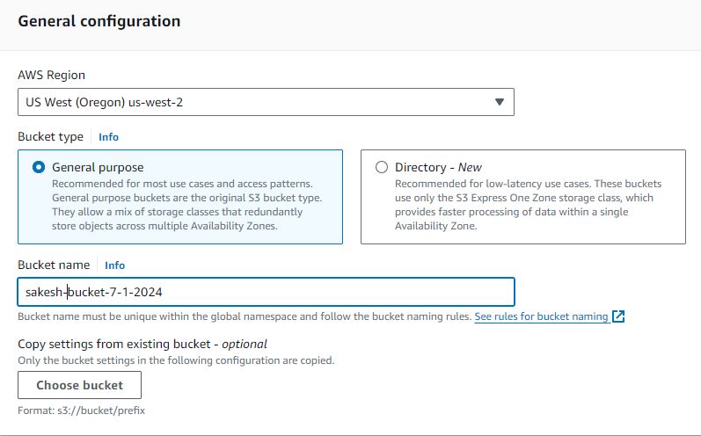The width and height of the screenshot is (701, 436).
Task: Focus the Bucket name input field
Action: (x=266, y=292)
